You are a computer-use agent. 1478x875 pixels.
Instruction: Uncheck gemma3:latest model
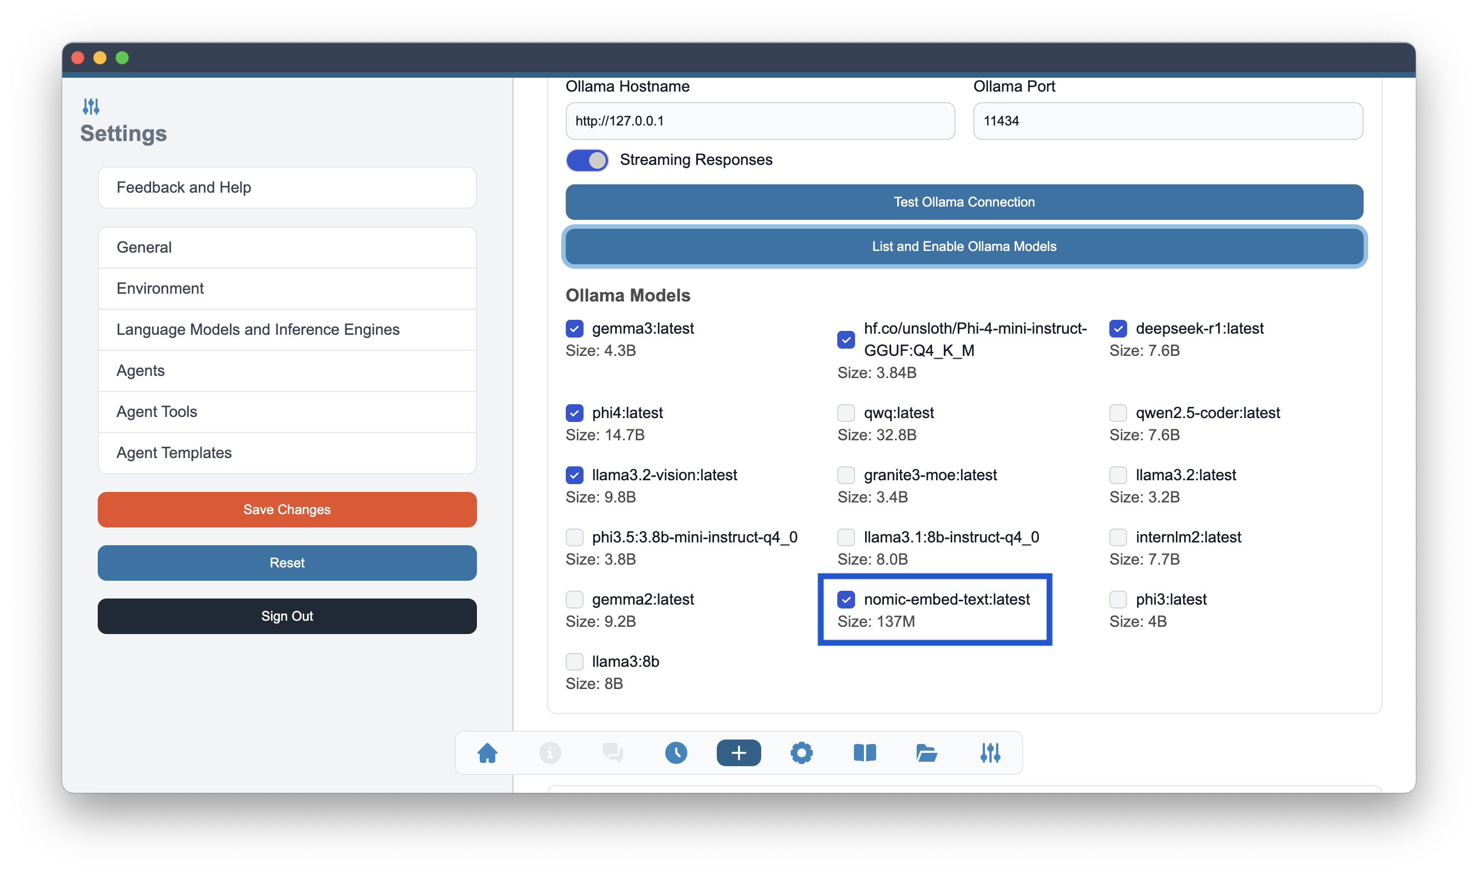coord(574,329)
